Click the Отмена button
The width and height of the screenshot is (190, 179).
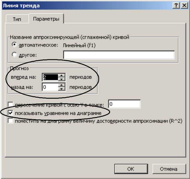[x=169, y=169]
